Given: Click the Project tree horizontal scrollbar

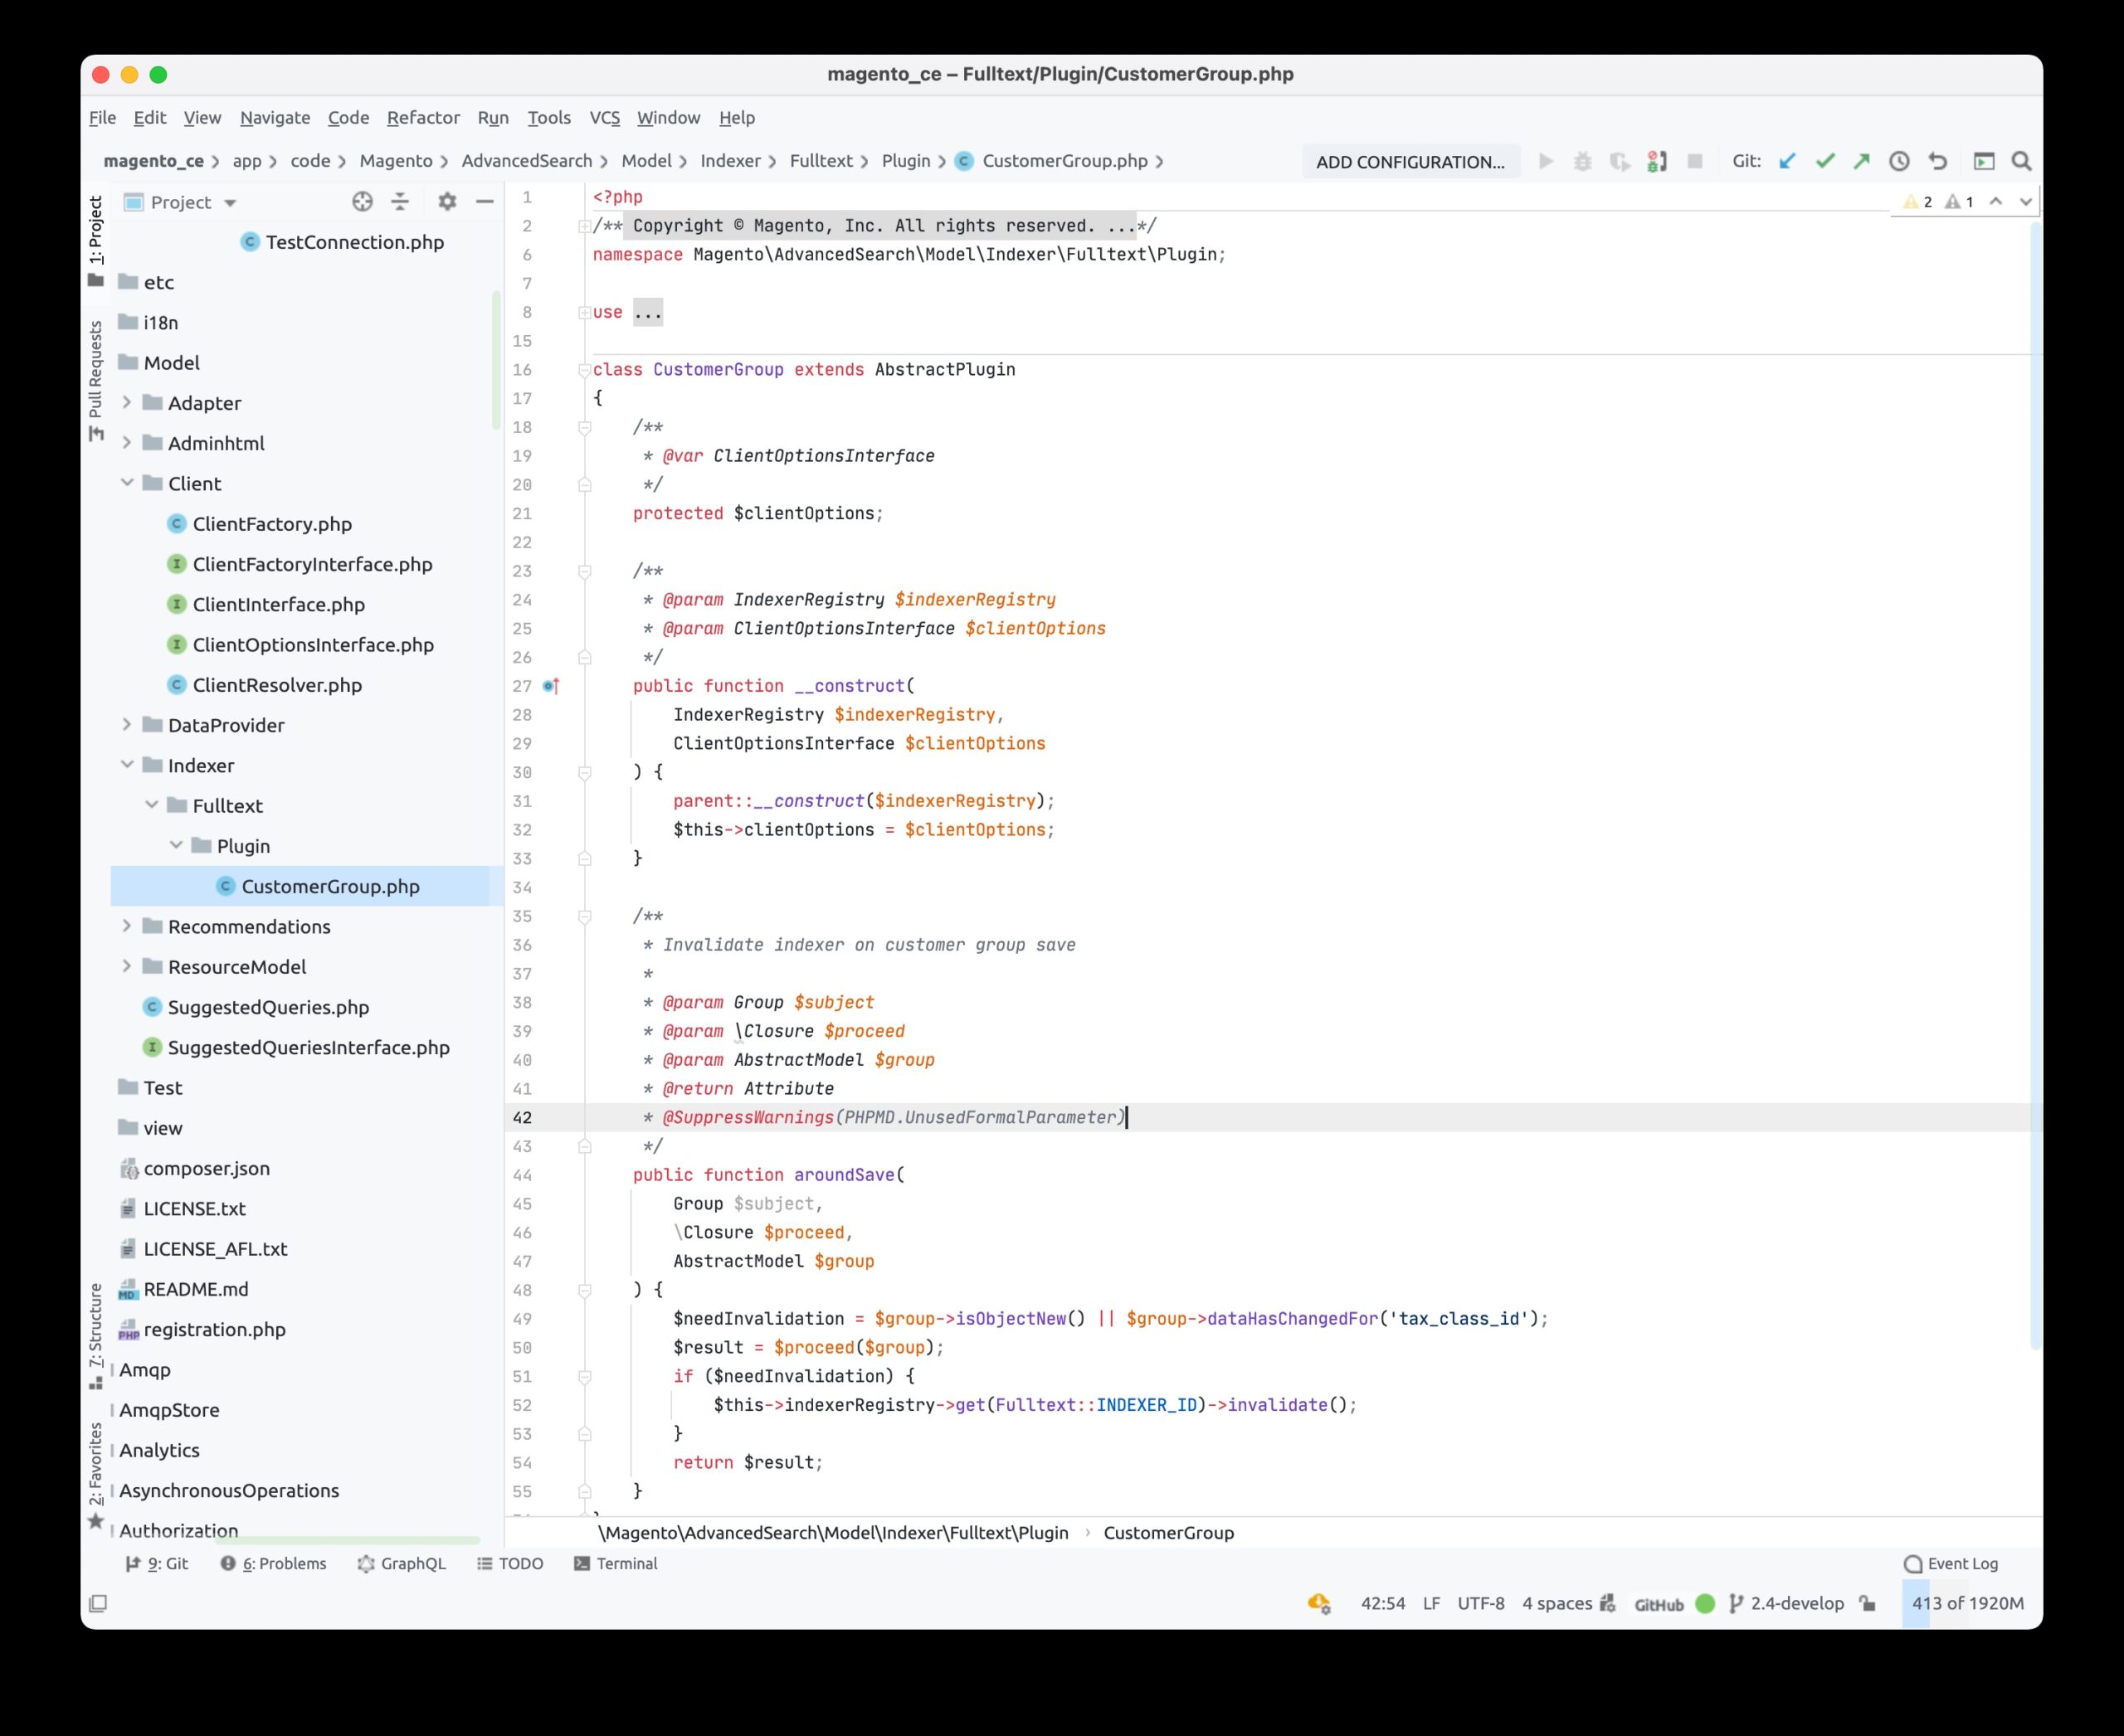Looking at the screenshot, I should click(x=348, y=1540).
